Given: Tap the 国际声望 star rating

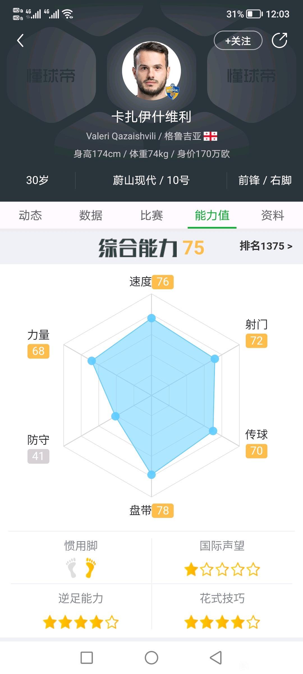Looking at the screenshot, I should [222, 569].
